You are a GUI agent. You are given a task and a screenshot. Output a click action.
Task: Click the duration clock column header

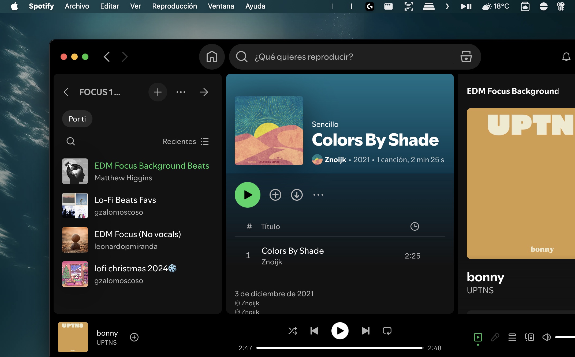click(415, 226)
